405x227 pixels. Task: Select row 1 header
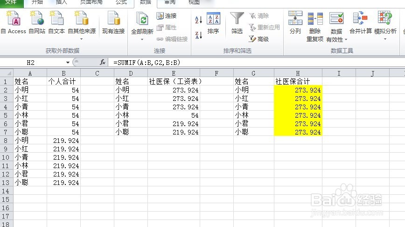point(6,82)
